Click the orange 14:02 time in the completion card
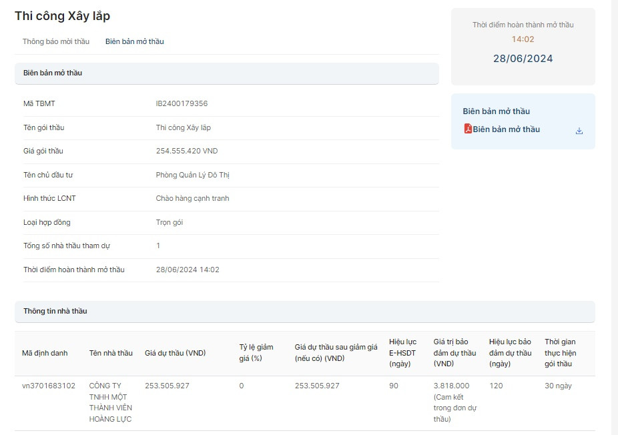Screen dimensions: 618x435 (x=523, y=39)
